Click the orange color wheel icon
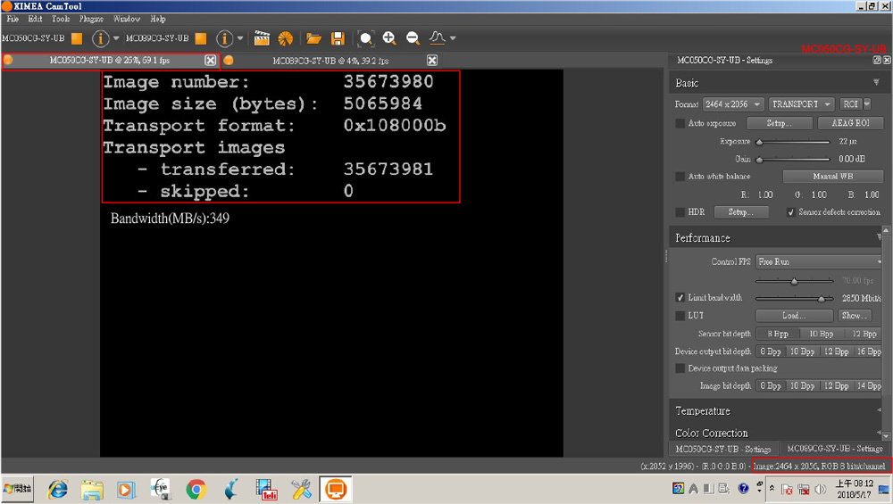The width and height of the screenshot is (893, 504). [285, 38]
